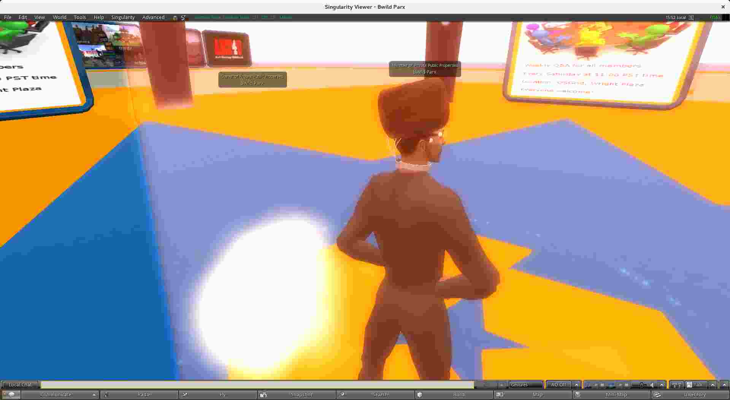Screen dimensions: 730x400
Task: Take a Snapshot
Action: (x=297, y=395)
